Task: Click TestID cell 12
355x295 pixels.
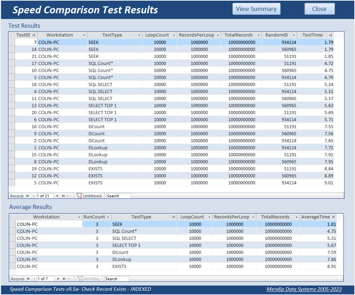Action: click(x=26, y=176)
